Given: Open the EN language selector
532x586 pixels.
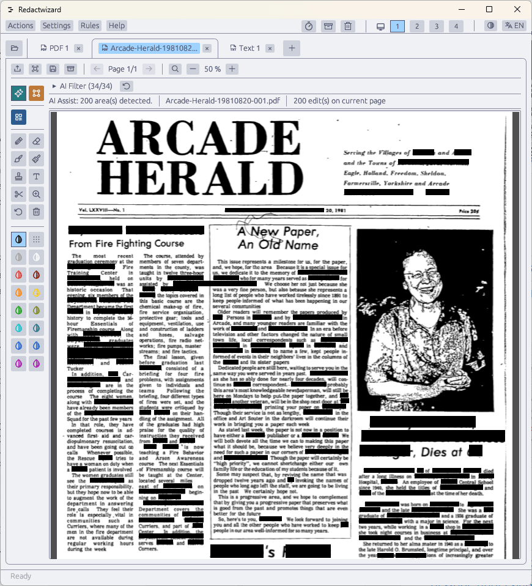Looking at the screenshot, I should (x=514, y=26).
